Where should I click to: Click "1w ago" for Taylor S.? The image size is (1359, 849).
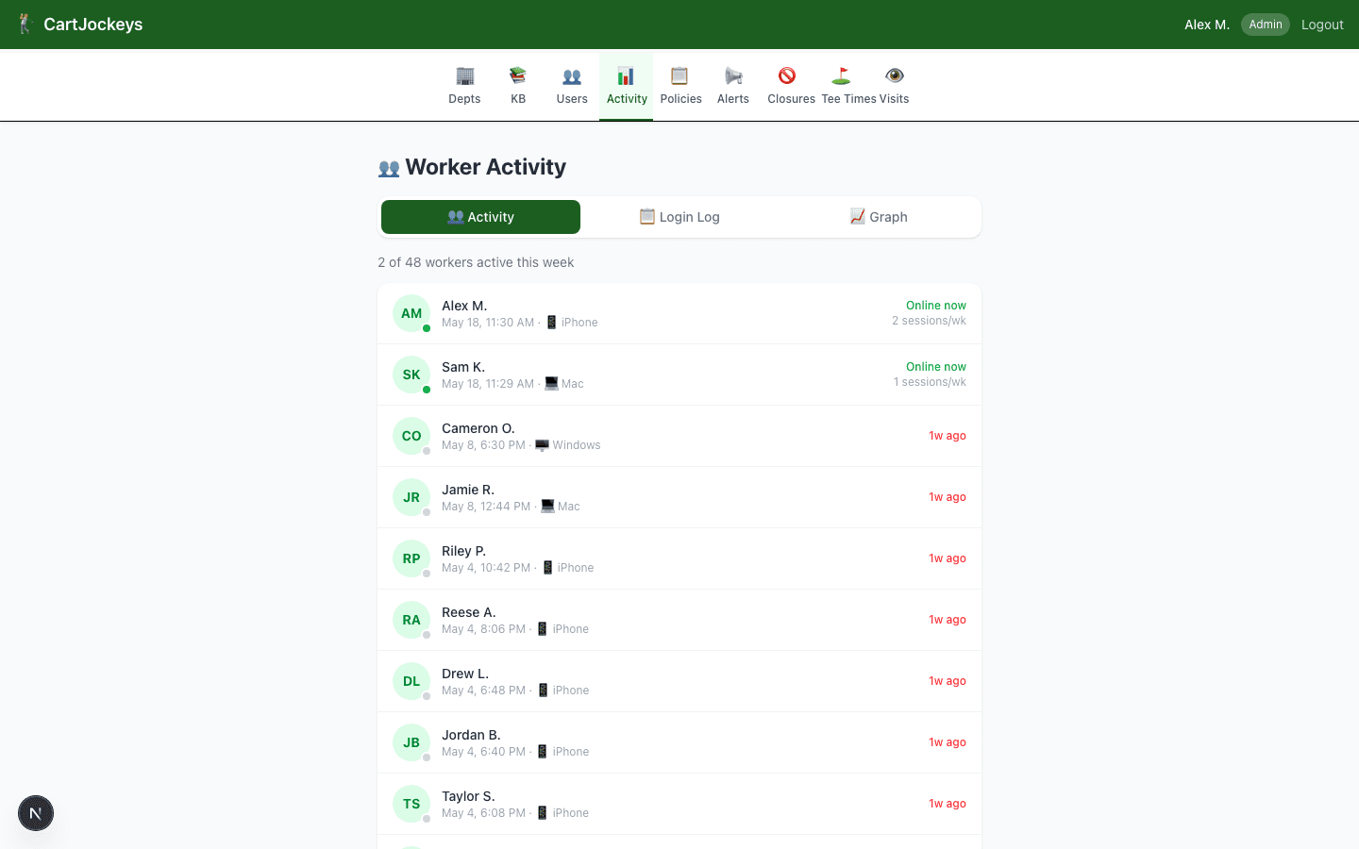point(948,804)
